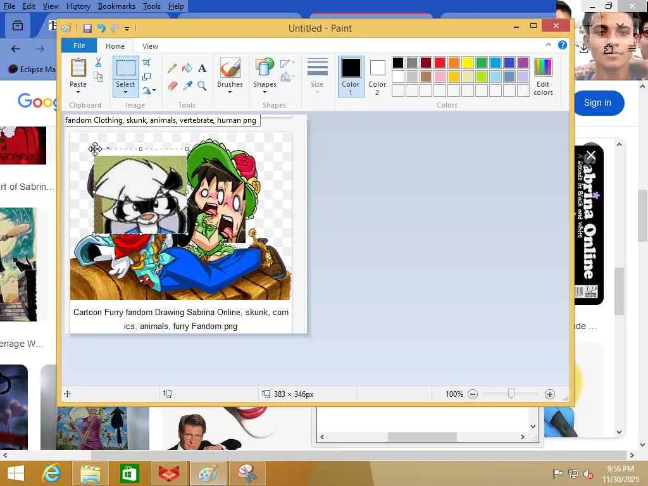Image resolution: width=648 pixels, height=486 pixels.
Task: Pick the yellow color swatch
Action: [468, 63]
